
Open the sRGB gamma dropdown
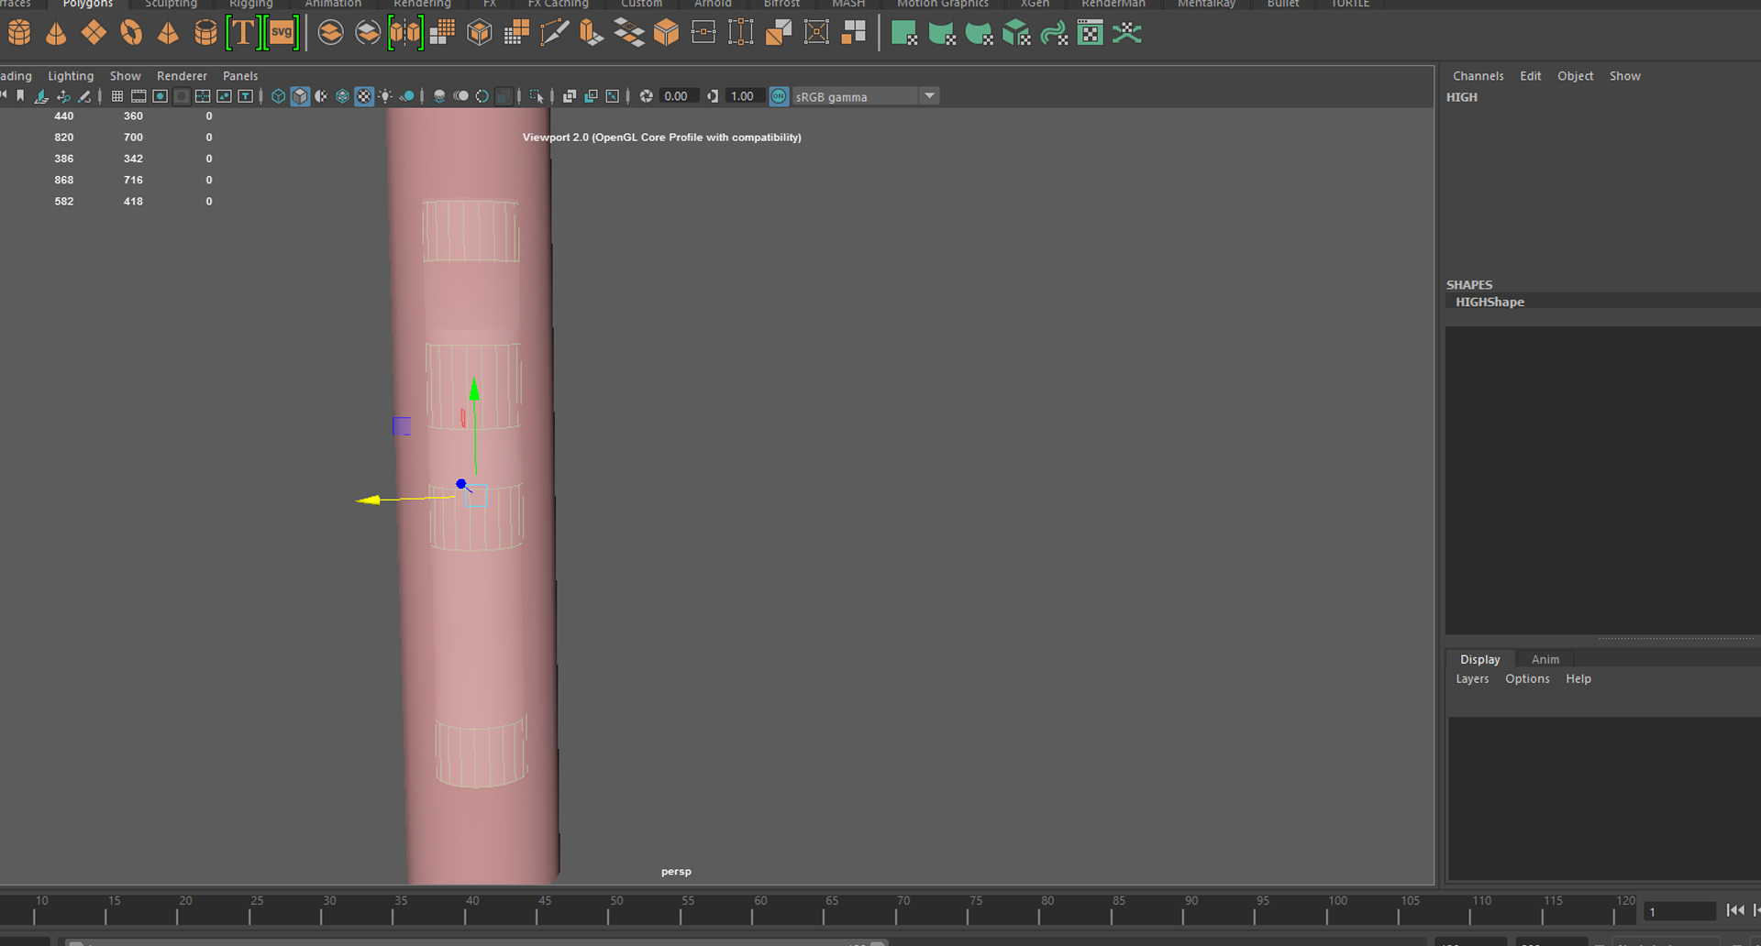(x=930, y=95)
